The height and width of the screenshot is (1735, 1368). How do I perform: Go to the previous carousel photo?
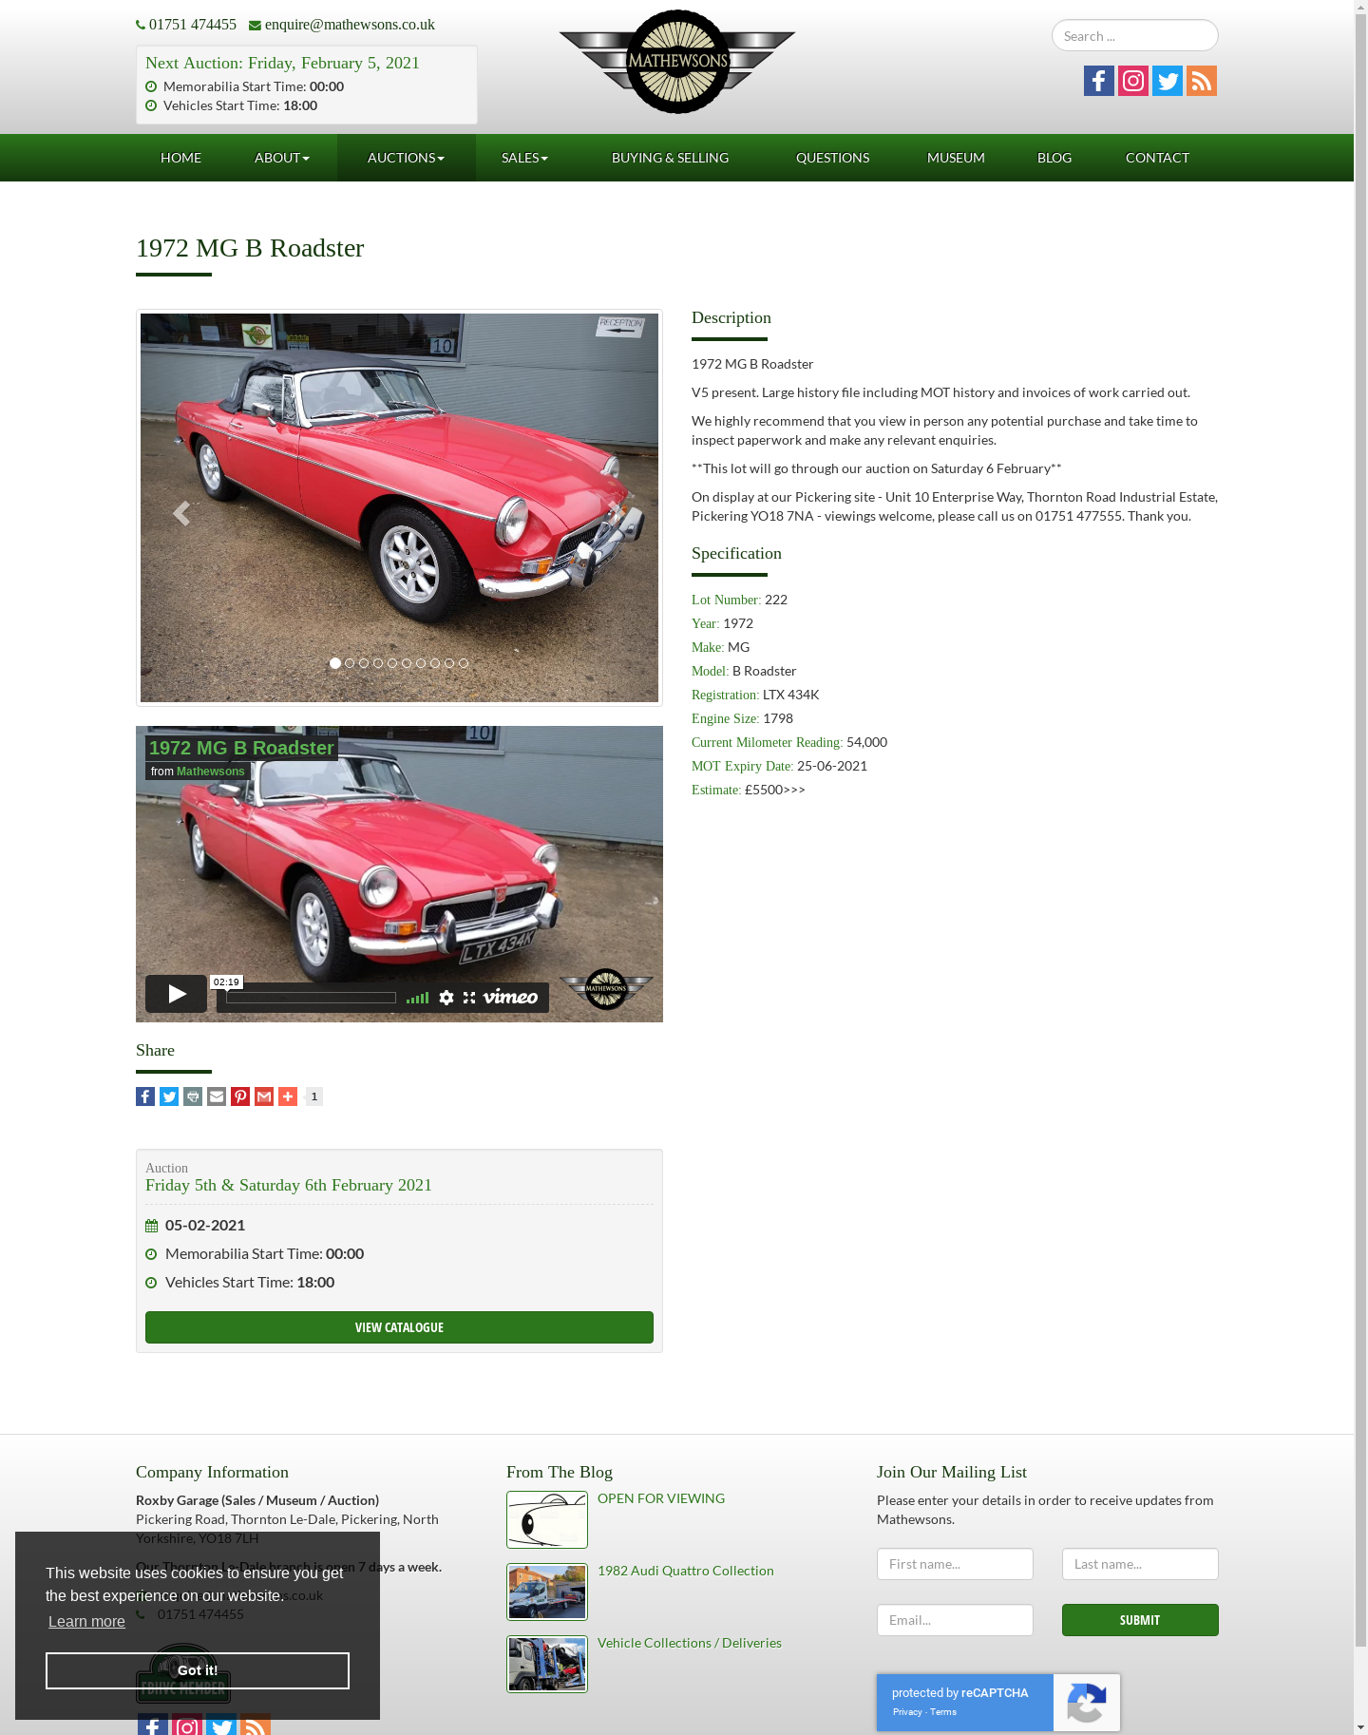(x=180, y=513)
